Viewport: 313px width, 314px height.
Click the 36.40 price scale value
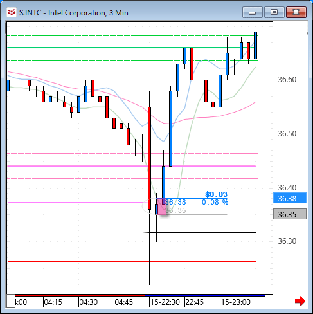287,188
